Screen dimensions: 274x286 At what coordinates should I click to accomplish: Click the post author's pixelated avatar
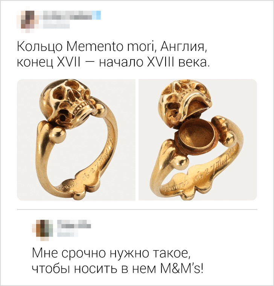coord(27,22)
